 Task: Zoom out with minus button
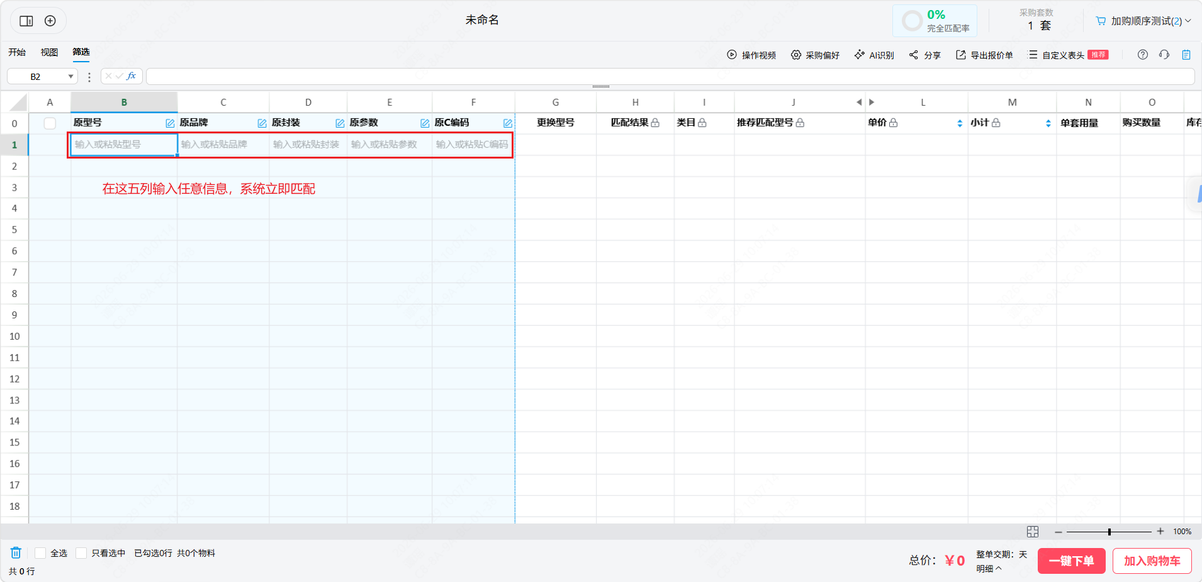1059,532
